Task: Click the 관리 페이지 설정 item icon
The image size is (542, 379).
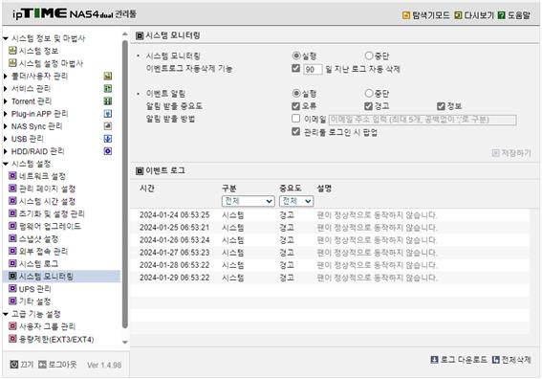Action: point(12,189)
